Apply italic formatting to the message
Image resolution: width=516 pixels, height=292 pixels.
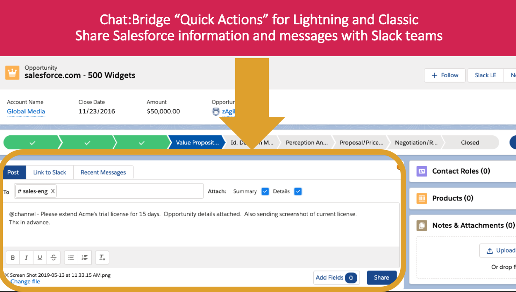point(26,257)
